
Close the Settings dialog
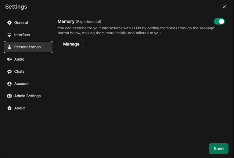[x=224, y=7]
